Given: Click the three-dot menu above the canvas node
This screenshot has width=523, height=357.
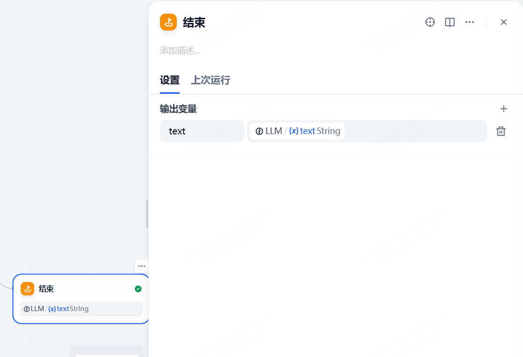Looking at the screenshot, I should click(142, 266).
